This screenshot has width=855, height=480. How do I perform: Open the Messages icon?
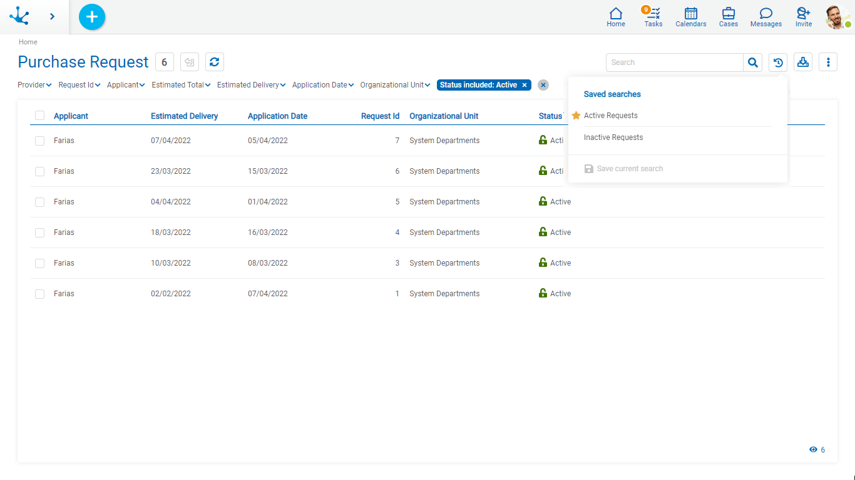(x=765, y=17)
